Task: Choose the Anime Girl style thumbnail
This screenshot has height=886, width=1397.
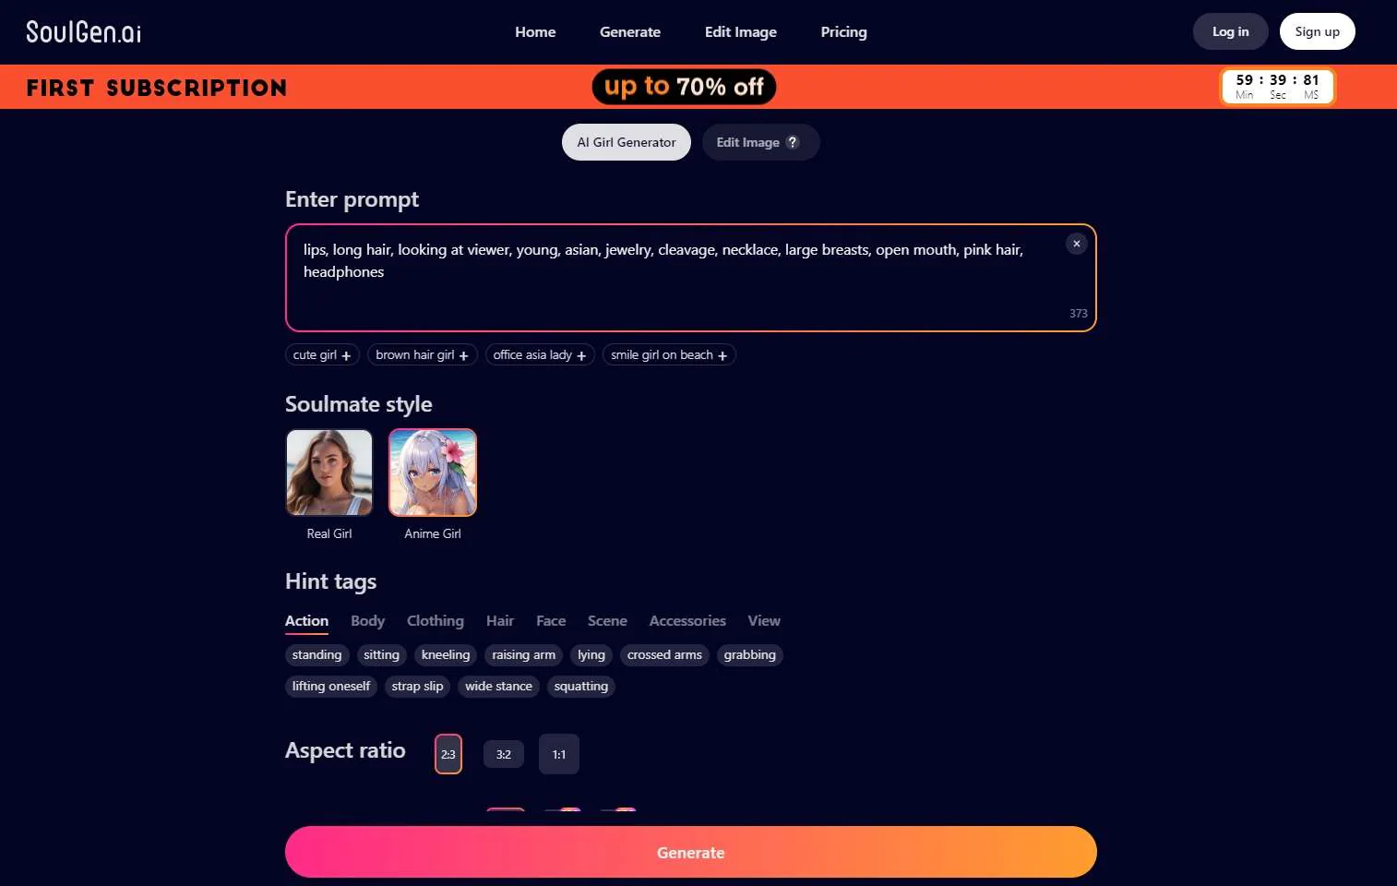Action: point(433,473)
